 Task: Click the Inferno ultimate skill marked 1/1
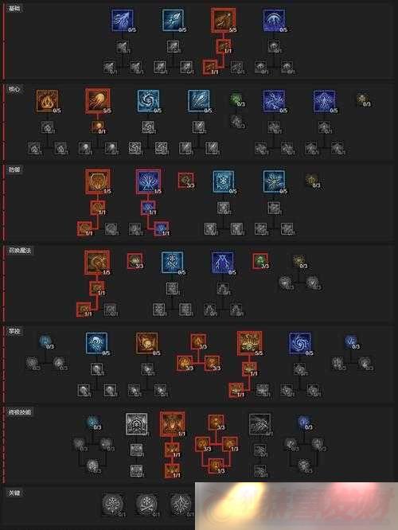(x=173, y=424)
